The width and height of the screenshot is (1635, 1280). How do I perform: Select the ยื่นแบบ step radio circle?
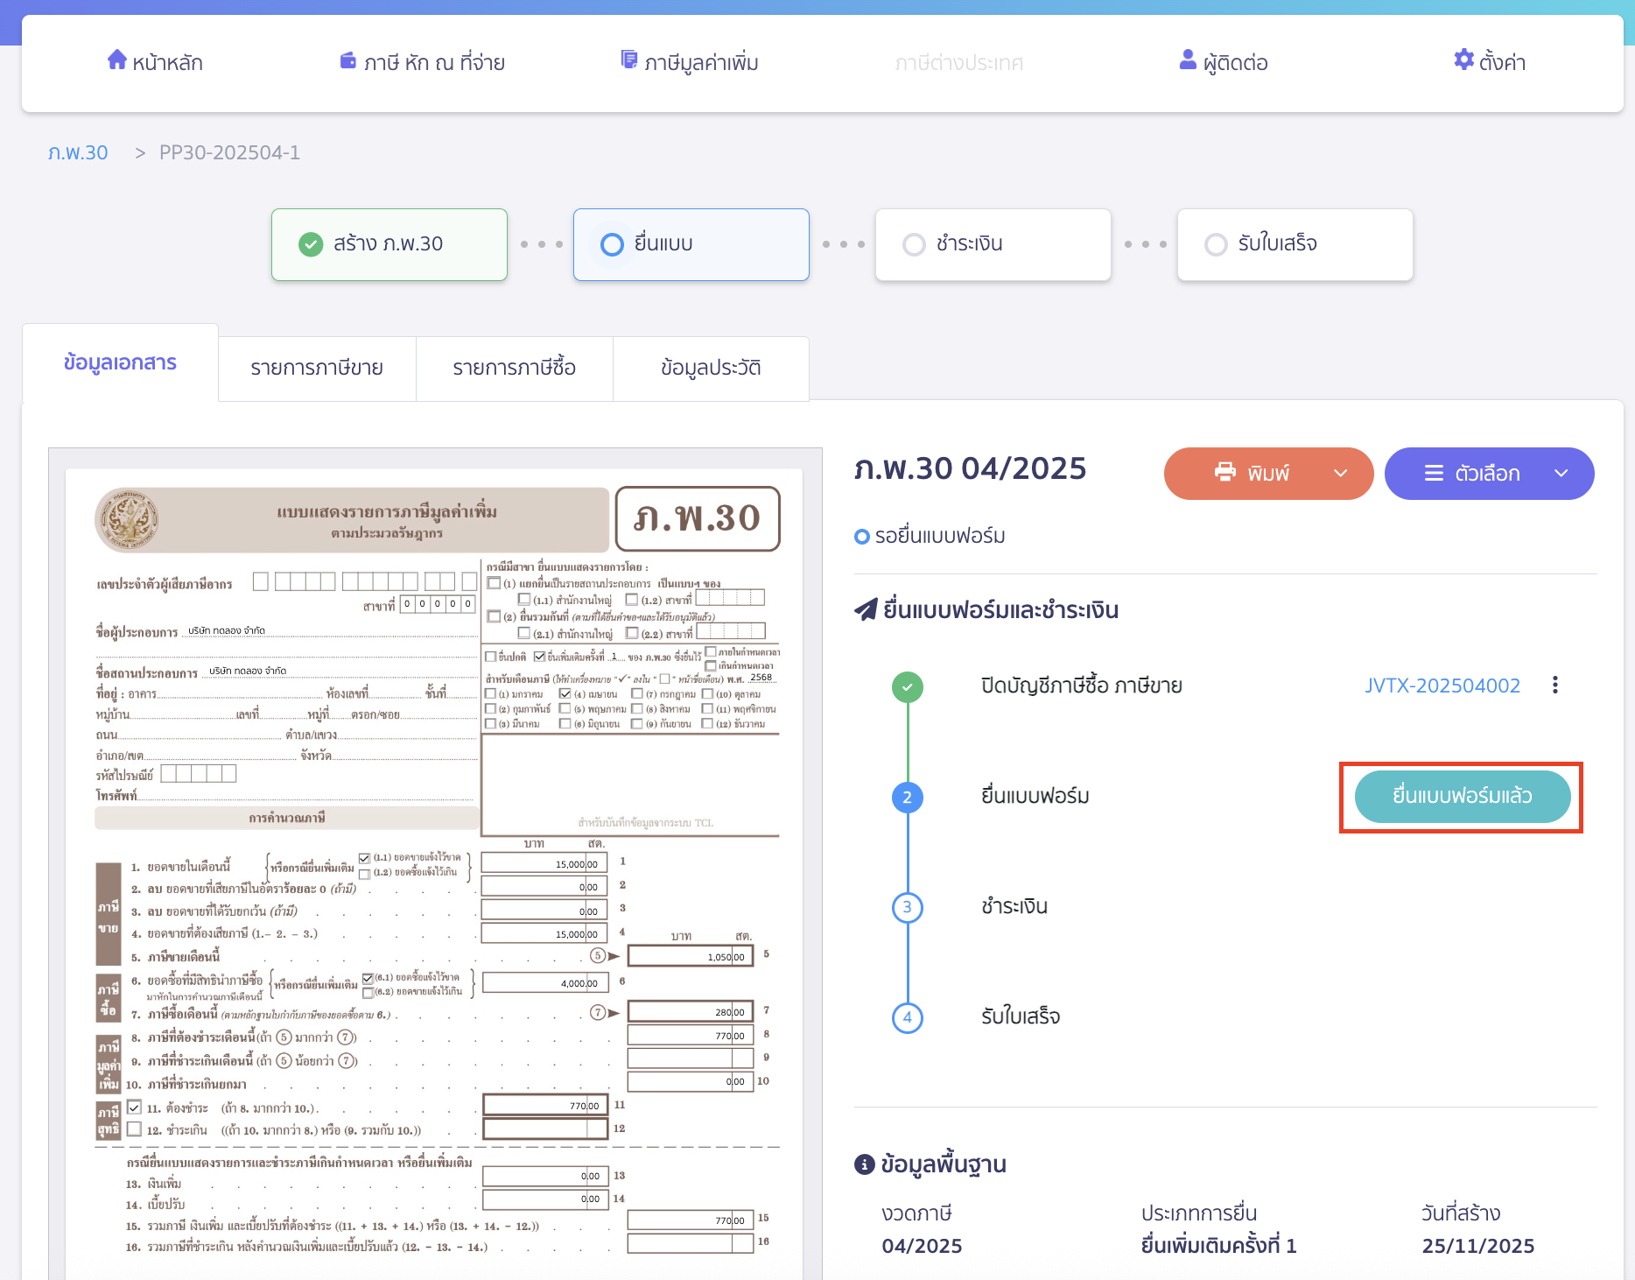point(612,244)
